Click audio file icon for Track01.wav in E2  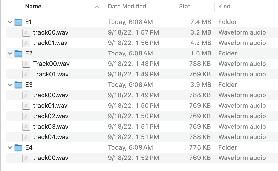coord(26,74)
